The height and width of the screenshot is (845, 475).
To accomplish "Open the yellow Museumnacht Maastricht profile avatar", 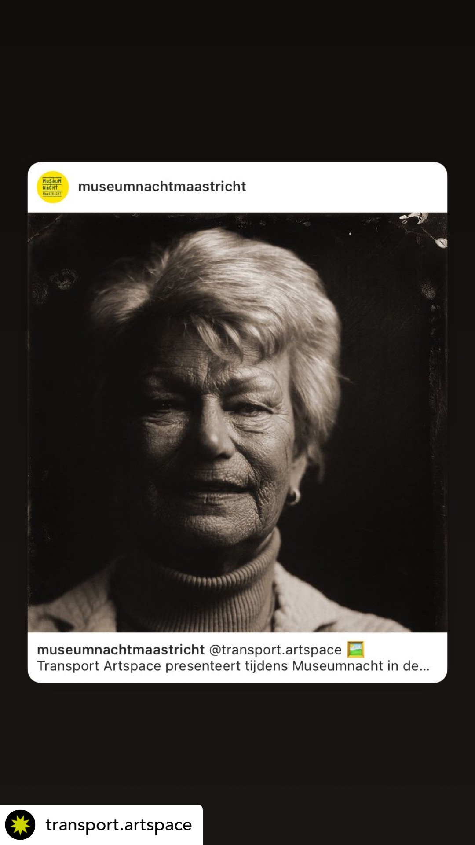I will click(x=53, y=187).
